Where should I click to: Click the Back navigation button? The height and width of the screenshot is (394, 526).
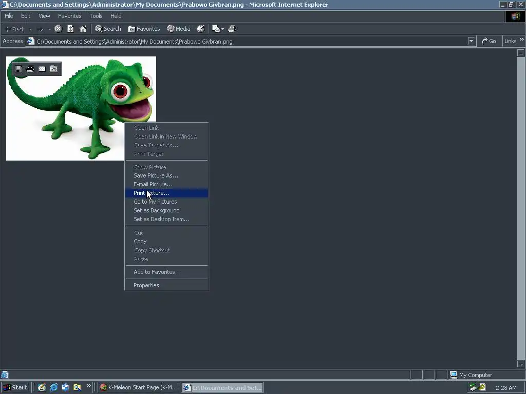coord(15,29)
